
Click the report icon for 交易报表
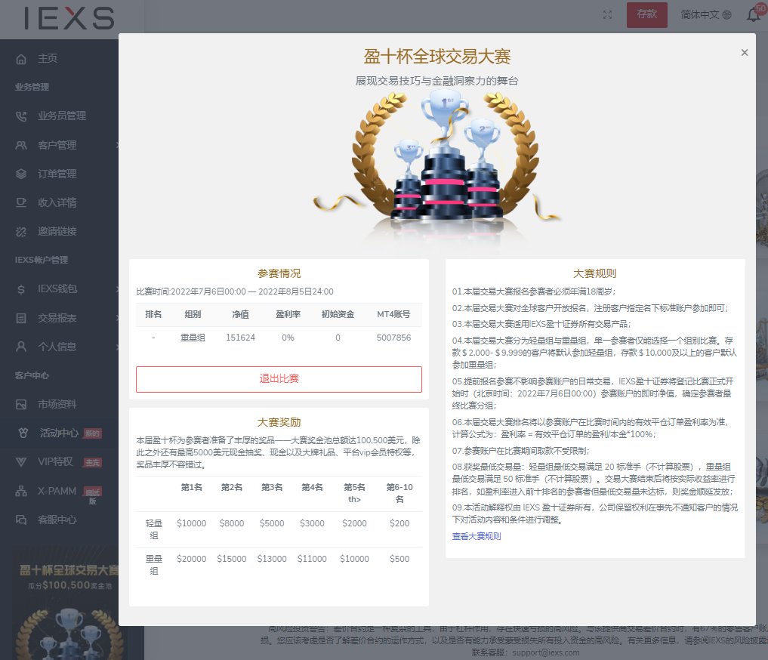[21, 318]
